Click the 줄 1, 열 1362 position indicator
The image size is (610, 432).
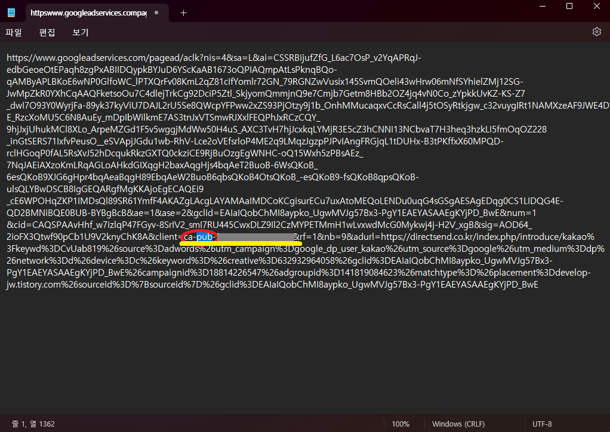pyautogui.click(x=33, y=424)
